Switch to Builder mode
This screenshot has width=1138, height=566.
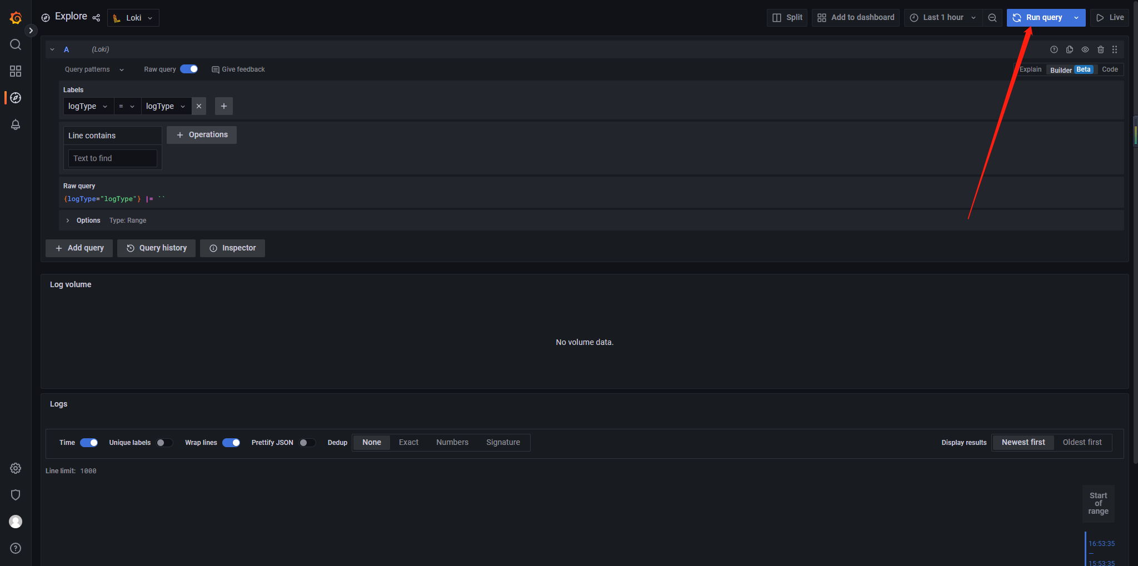[x=1071, y=69]
